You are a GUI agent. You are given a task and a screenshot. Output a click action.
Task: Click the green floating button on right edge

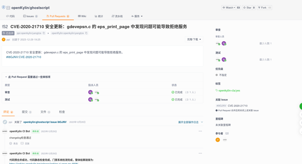301,106
